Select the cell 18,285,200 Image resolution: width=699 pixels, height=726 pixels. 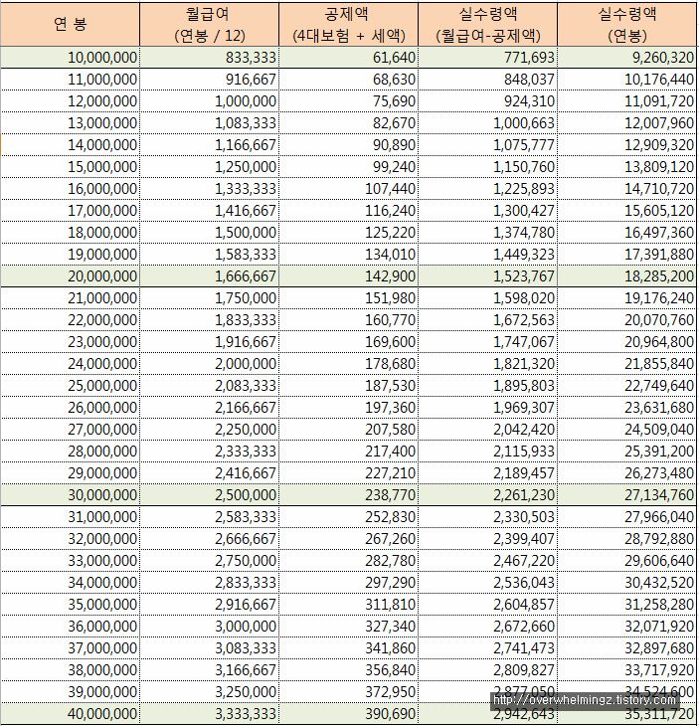click(627, 275)
